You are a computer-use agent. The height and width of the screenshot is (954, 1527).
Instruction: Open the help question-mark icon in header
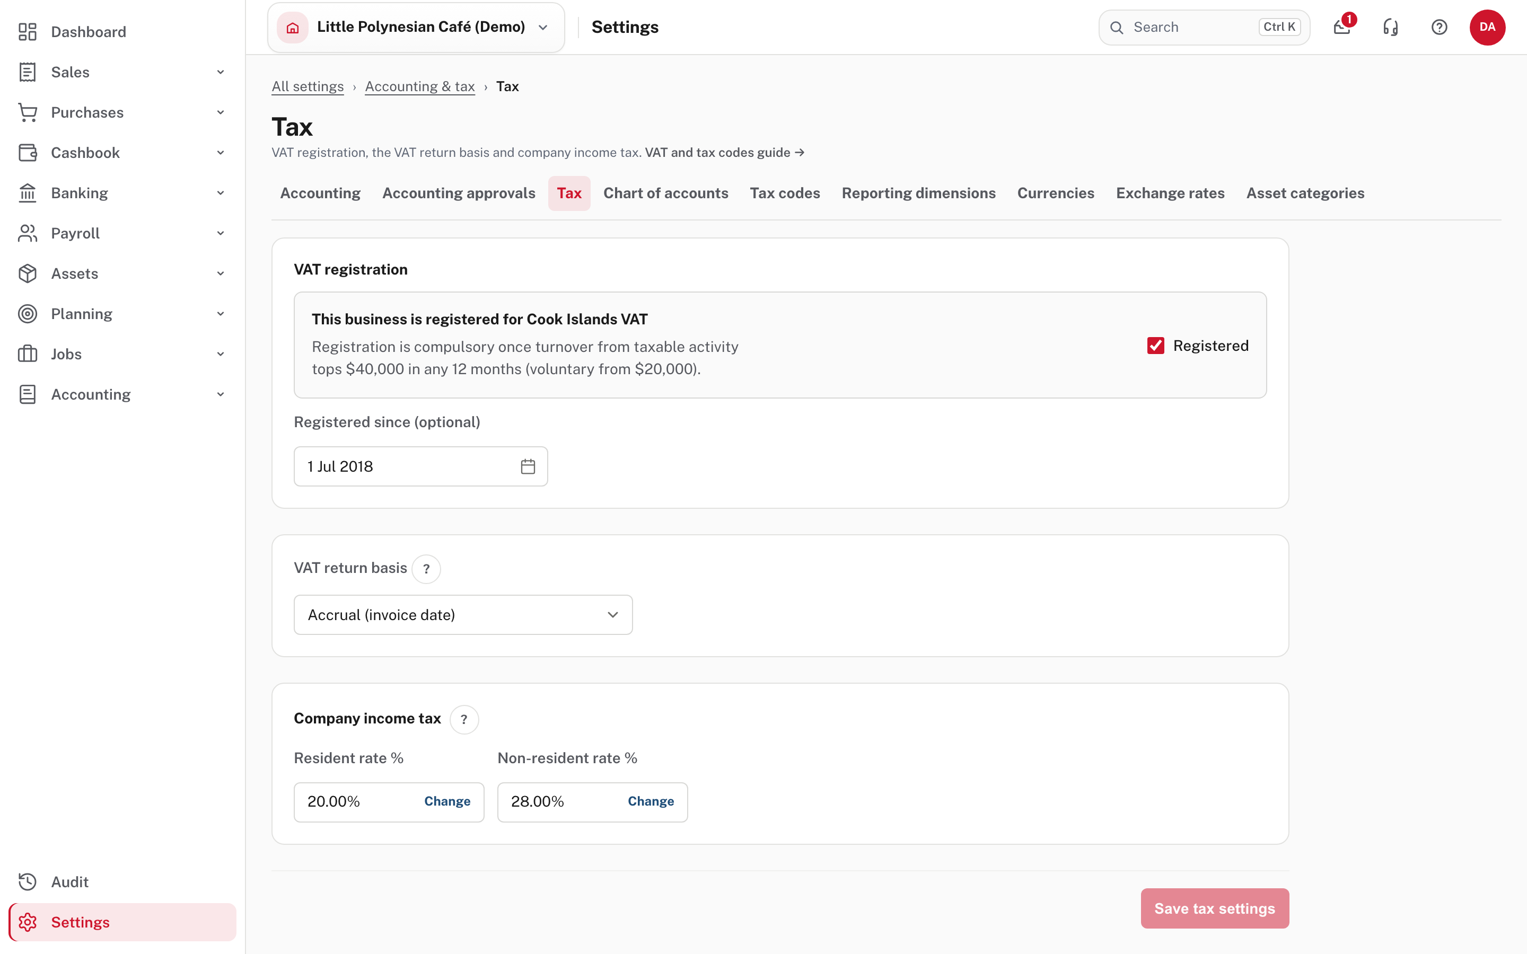click(1440, 27)
